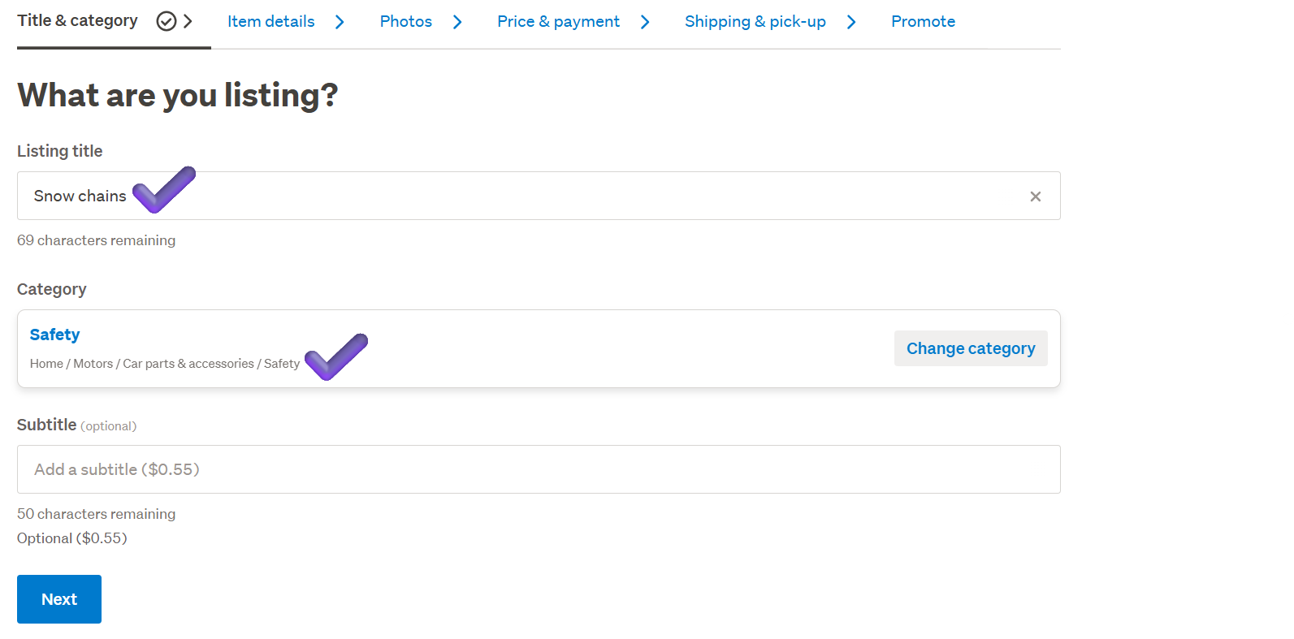Screen dimensions: 1294x639
Task: Click chevron arrow after Title & category
Action: 188,21
